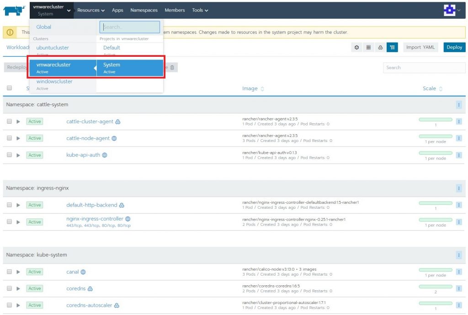Click the cattle-cluster-agent scale bar
468x315 pixels.
pyautogui.click(x=436, y=119)
